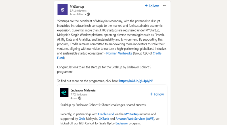The width and height of the screenshot is (227, 125).
Task: Open the Grab company link
Action: [x=82, y=119]
